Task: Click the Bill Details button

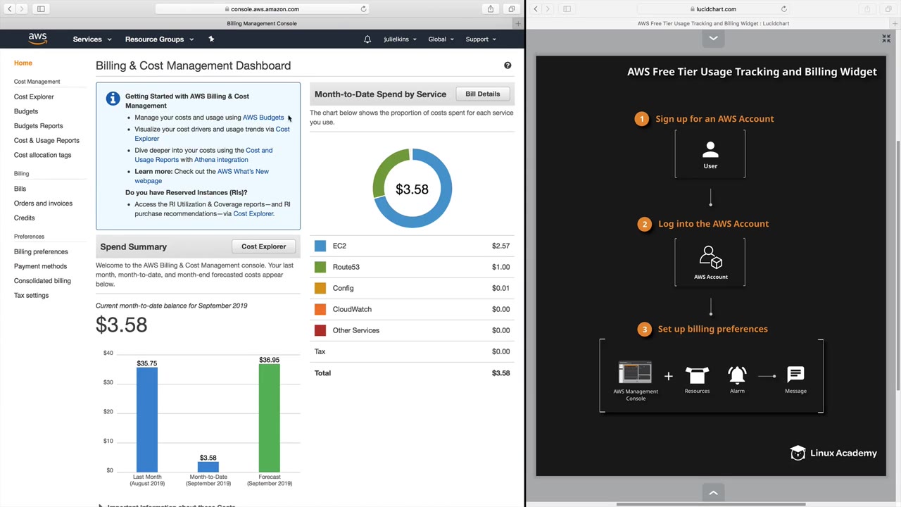Action: [x=483, y=94]
